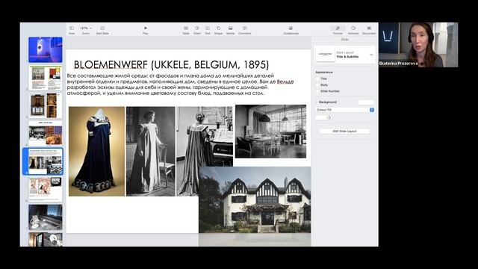Viewport: 478px width, 269px height.
Task: Start the slideshow with the Play button
Action: (x=146, y=28)
